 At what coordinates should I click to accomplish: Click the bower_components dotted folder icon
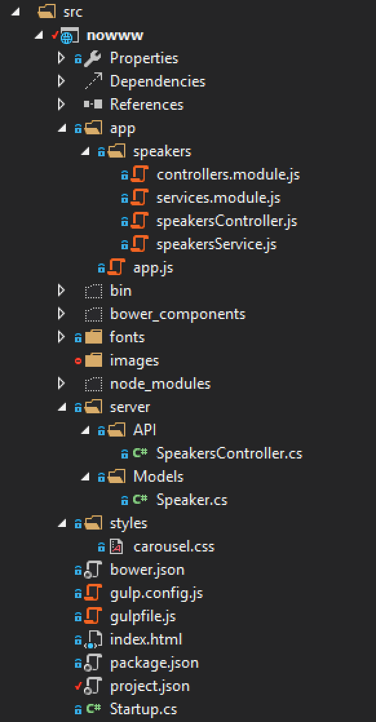(94, 314)
